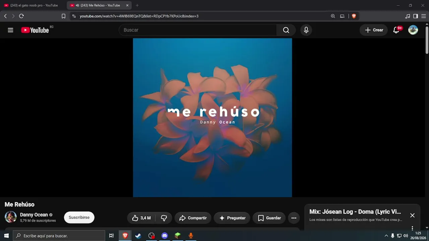Click the Me Rehúso video player

tap(212, 117)
